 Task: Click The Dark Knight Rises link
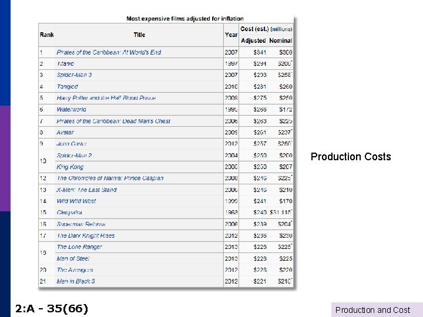click(86, 236)
